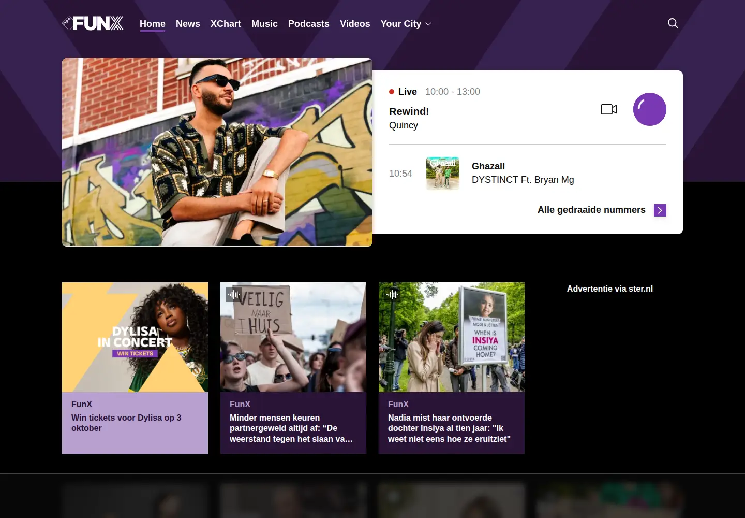Open the News section

point(188,24)
